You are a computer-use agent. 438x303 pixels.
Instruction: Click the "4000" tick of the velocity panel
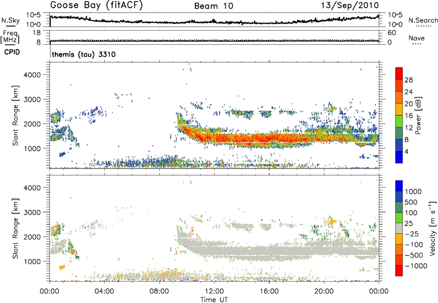click(x=32, y=188)
